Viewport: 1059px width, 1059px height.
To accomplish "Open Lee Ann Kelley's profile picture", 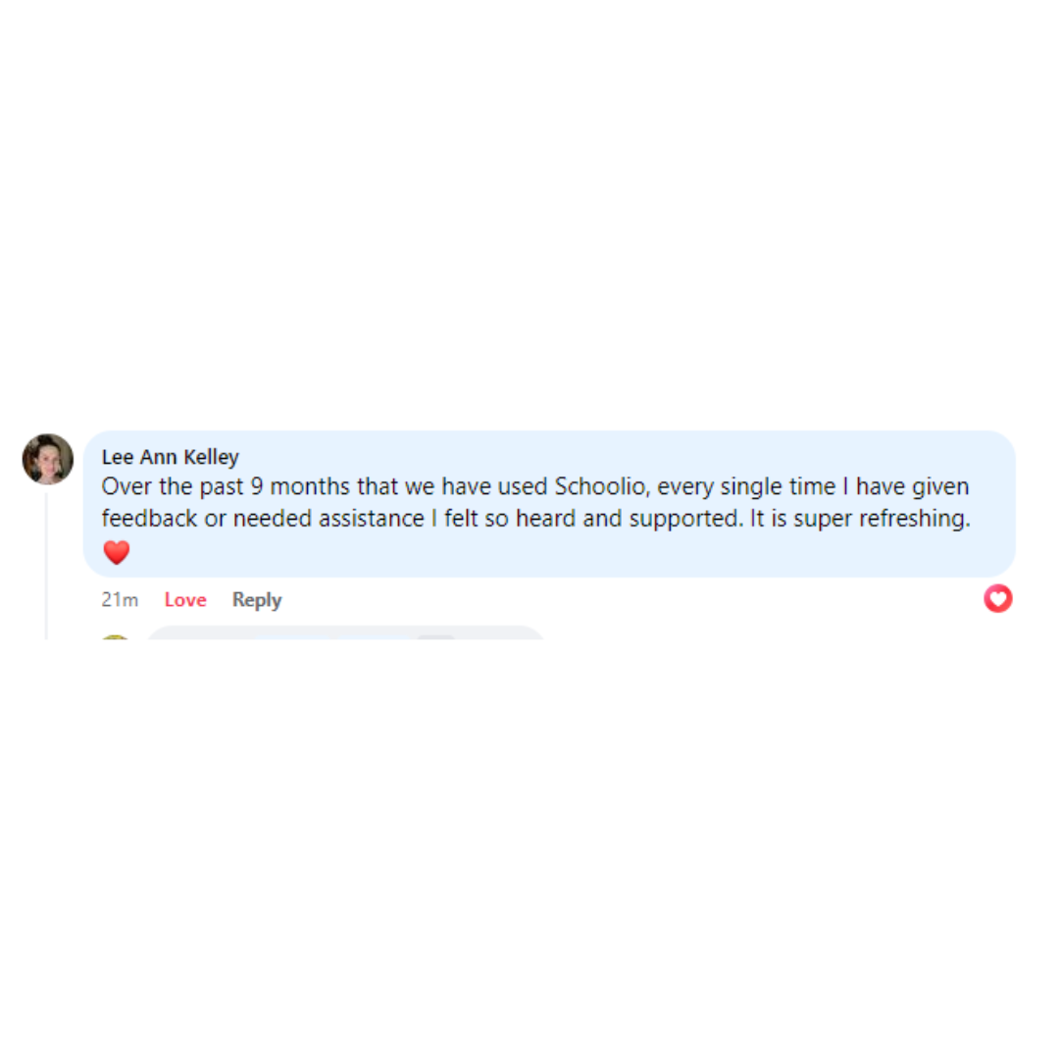I will click(48, 459).
